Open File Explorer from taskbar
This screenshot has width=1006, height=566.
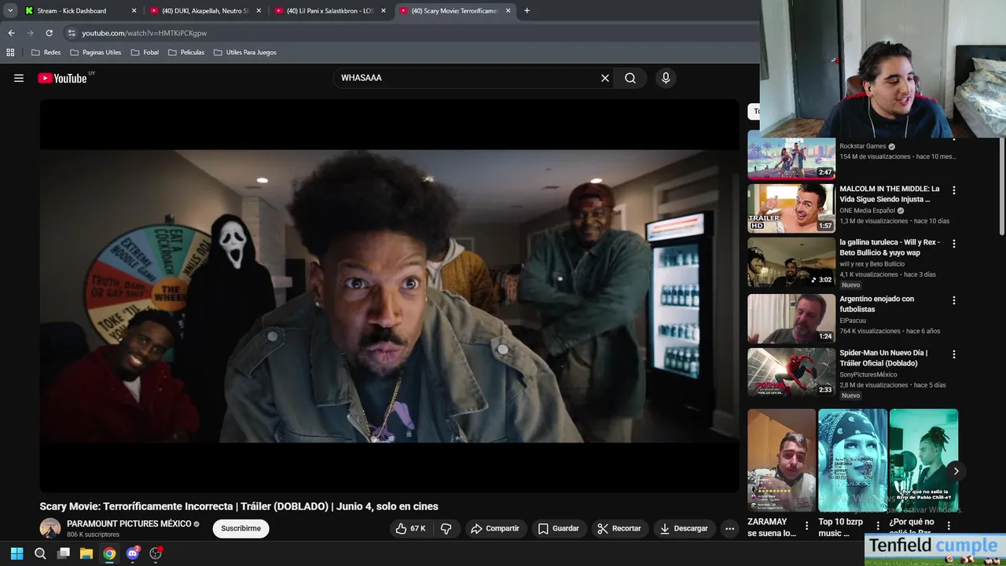coord(86,553)
